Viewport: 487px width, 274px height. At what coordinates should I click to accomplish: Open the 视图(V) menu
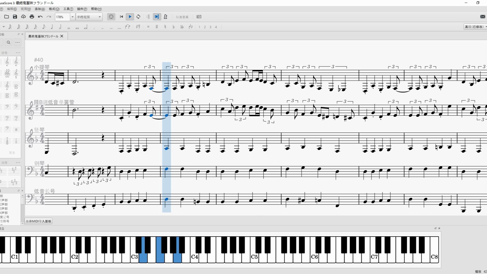(26, 9)
